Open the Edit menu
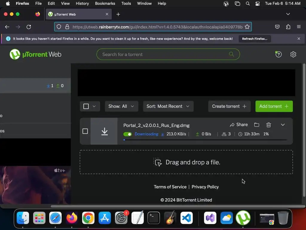 point(51,4)
